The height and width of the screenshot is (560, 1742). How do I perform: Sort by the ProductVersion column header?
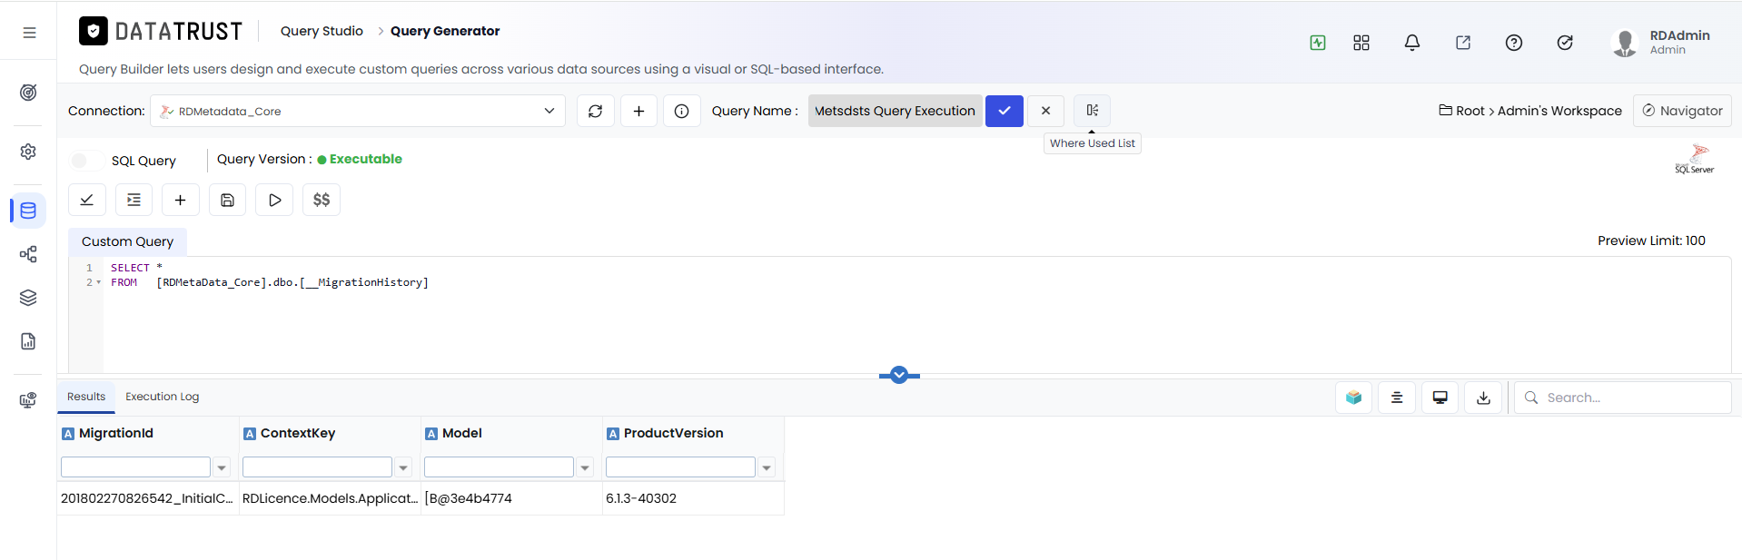[x=673, y=434]
